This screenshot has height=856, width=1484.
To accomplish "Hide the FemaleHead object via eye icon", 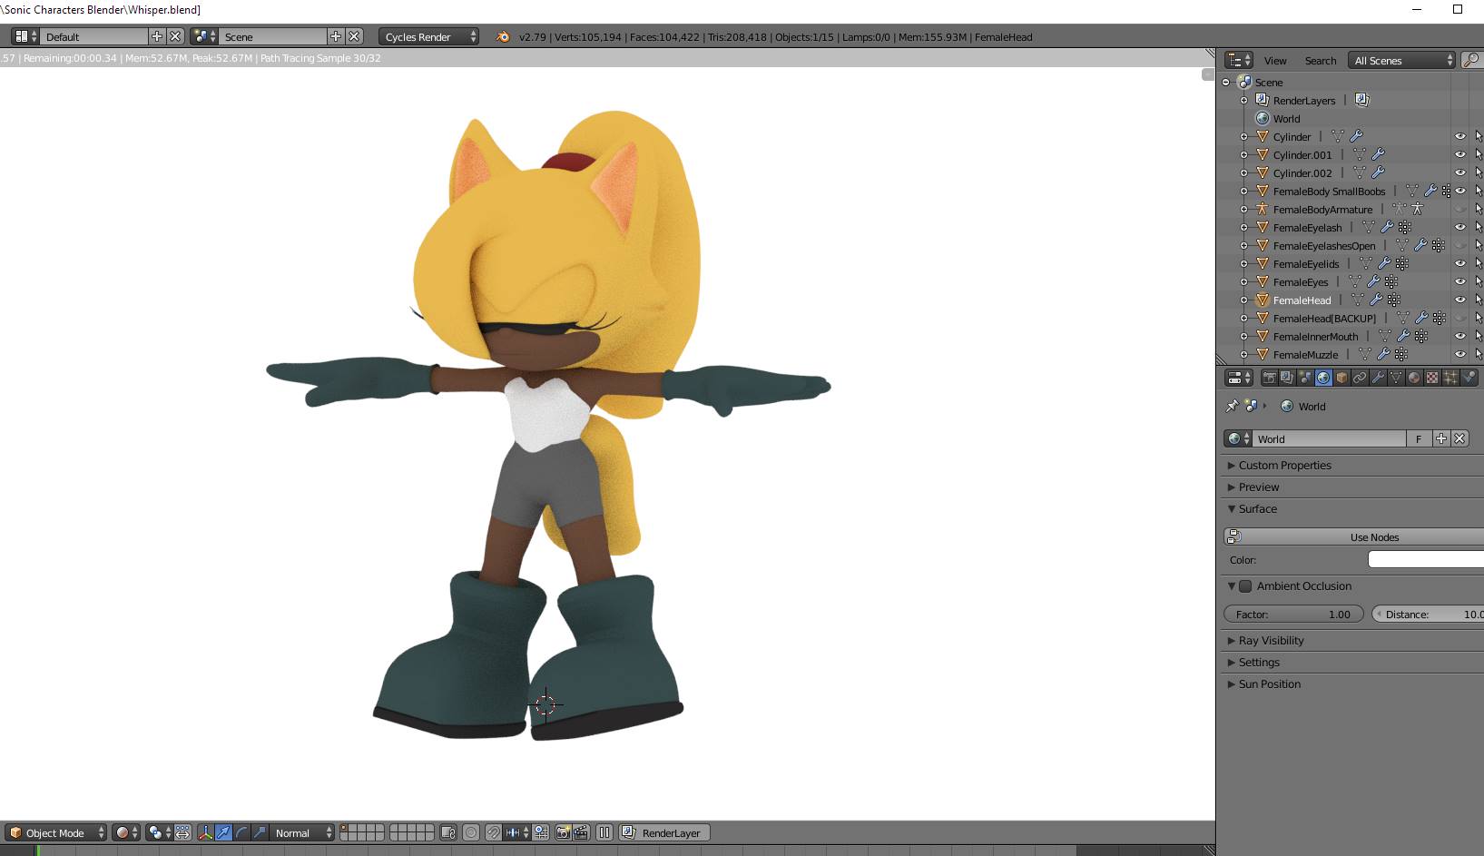I will click(x=1459, y=300).
